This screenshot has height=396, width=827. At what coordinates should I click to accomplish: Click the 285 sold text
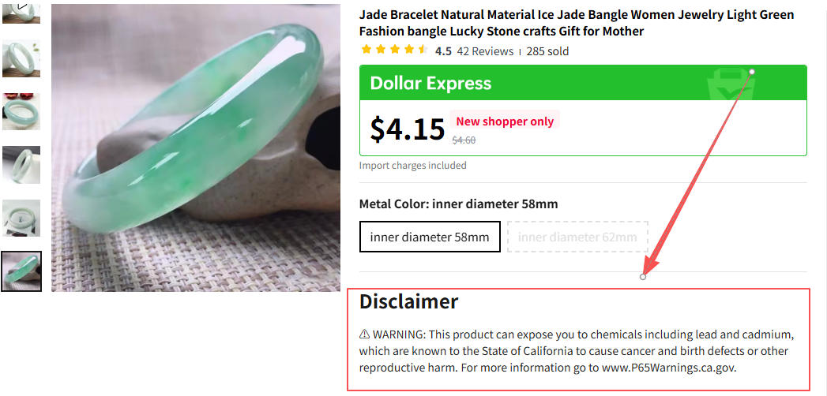[x=547, y=51]
